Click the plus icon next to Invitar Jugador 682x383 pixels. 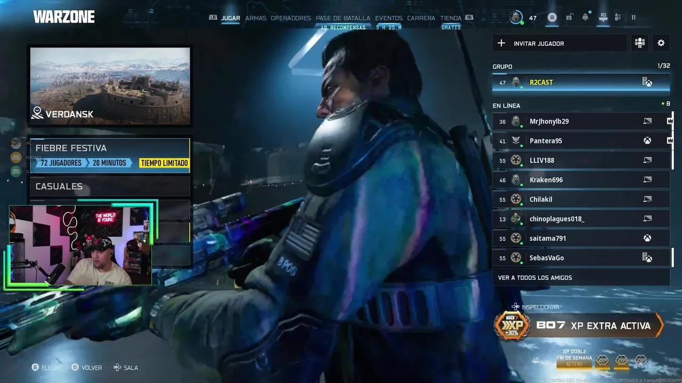pyautogui.click(x=501, y=43)
